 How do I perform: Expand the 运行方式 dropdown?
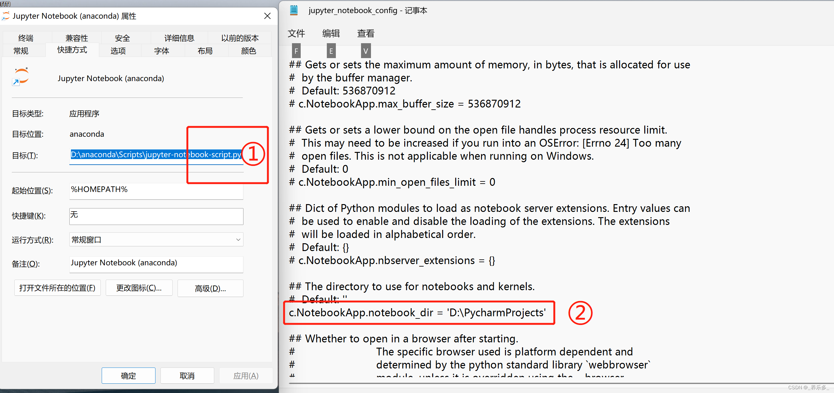[x=238, y=240]
